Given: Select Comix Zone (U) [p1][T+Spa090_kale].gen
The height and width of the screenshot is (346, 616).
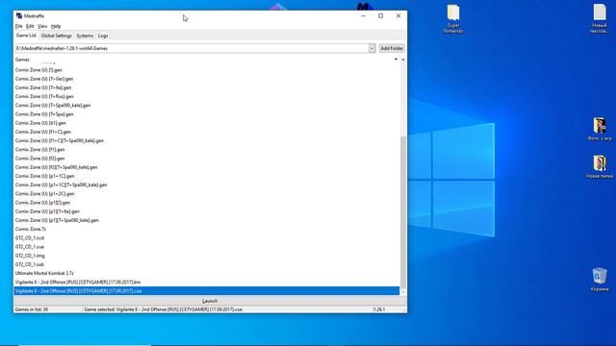Looking at the screenshot, I should [207, 220].
